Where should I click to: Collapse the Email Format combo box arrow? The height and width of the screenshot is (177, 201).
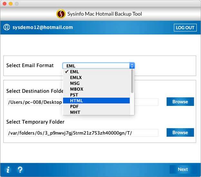132,66
